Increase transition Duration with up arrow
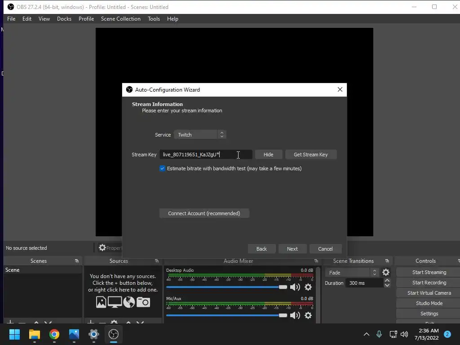460x345 pixels. [x=387, y=281]
